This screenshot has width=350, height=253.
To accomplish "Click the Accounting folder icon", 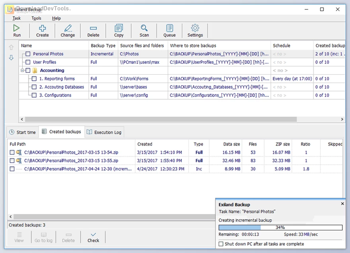I will [35, 70].
